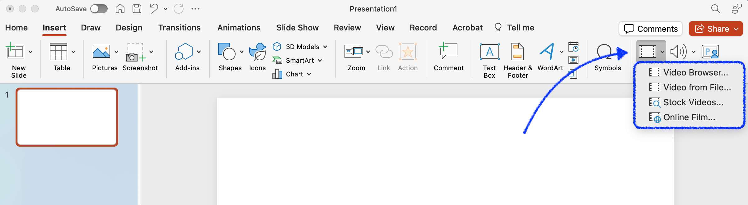Open the Pictures insert tool

pyautogui.click(x=101, y=52)
